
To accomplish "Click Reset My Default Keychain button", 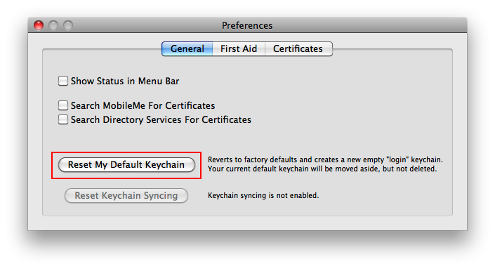I will coord(126,165).
